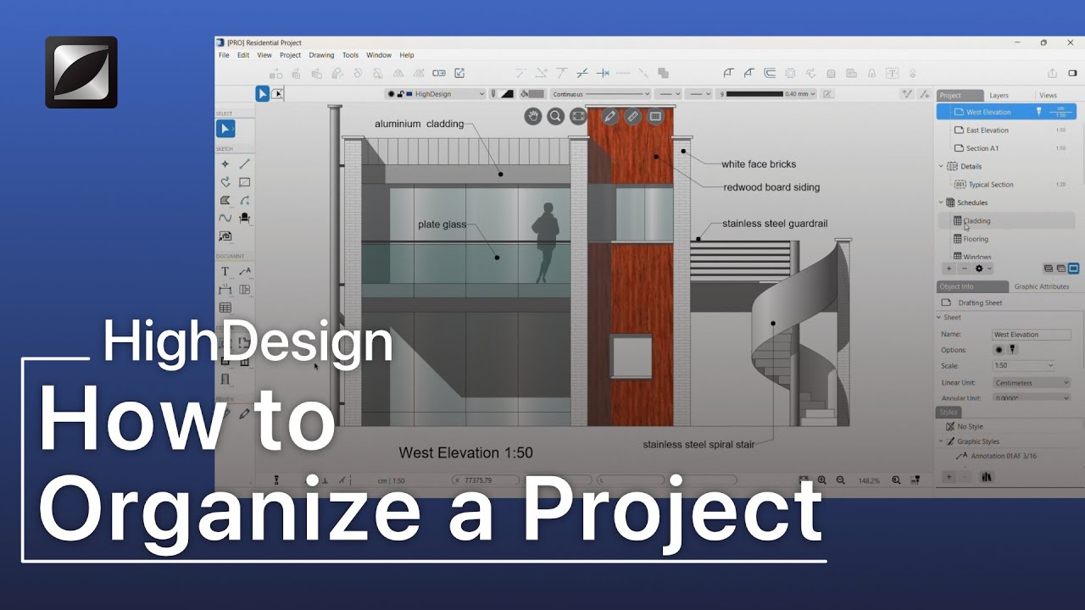
Task: Activate the Pan hand tool over canvas
Action: pos(533,116)
